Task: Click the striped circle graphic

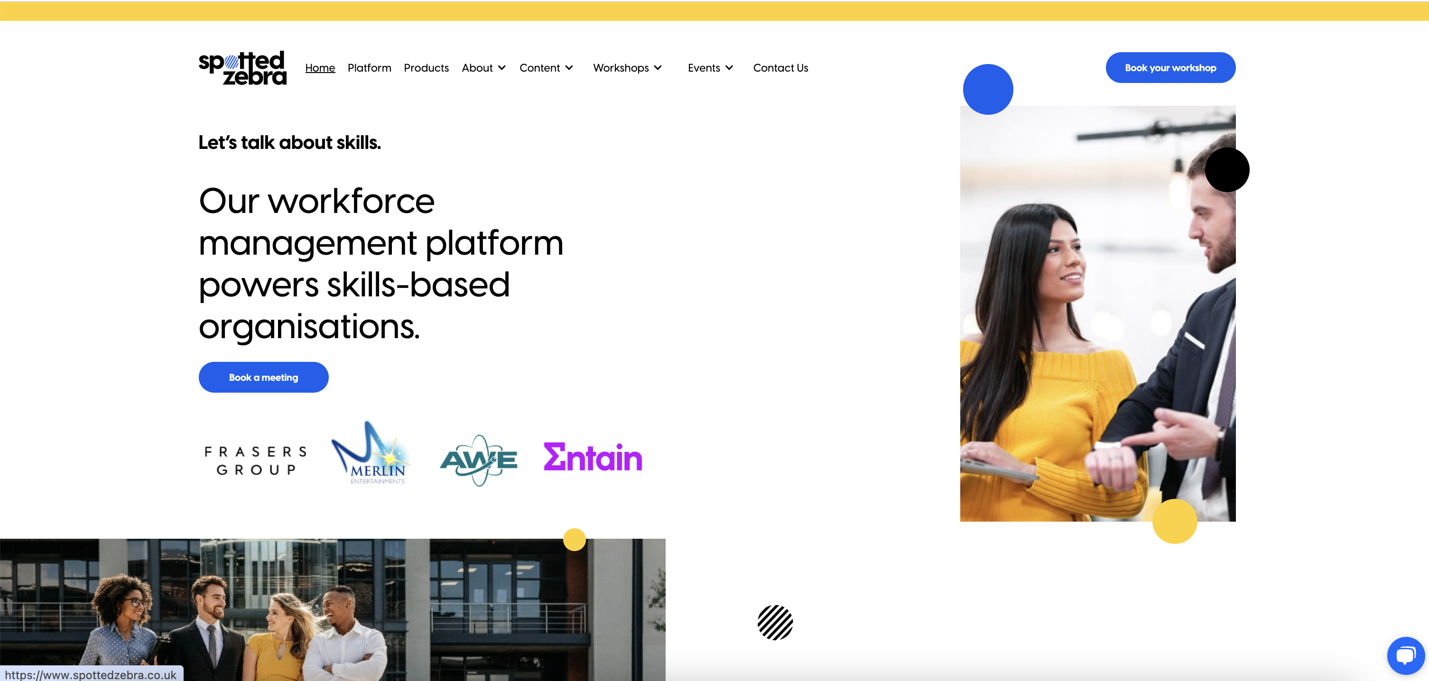Action: tap(775, 622)
